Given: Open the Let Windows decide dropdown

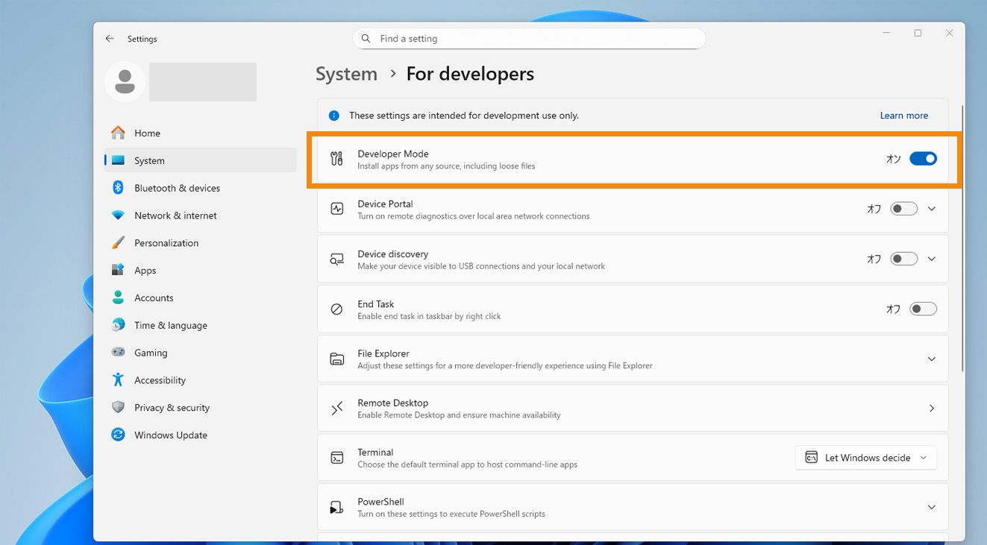Looking at the screenshot, I should click(x=866, y=458).
